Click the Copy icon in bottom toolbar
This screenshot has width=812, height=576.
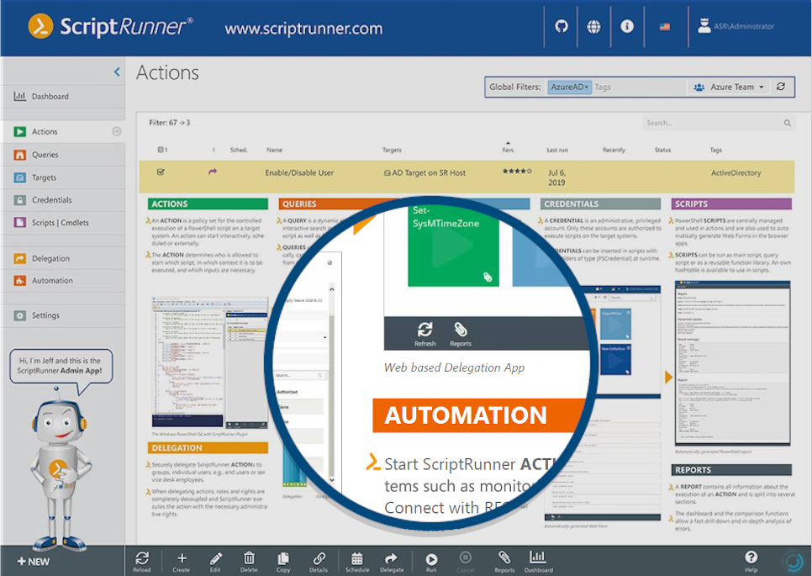[283, 558]
